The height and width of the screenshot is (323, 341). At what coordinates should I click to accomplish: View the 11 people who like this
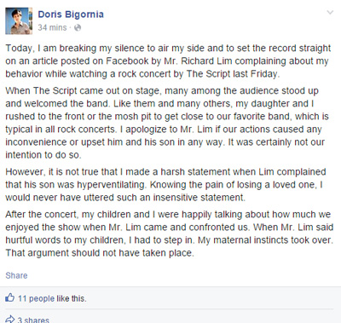[x=36, y=298]
